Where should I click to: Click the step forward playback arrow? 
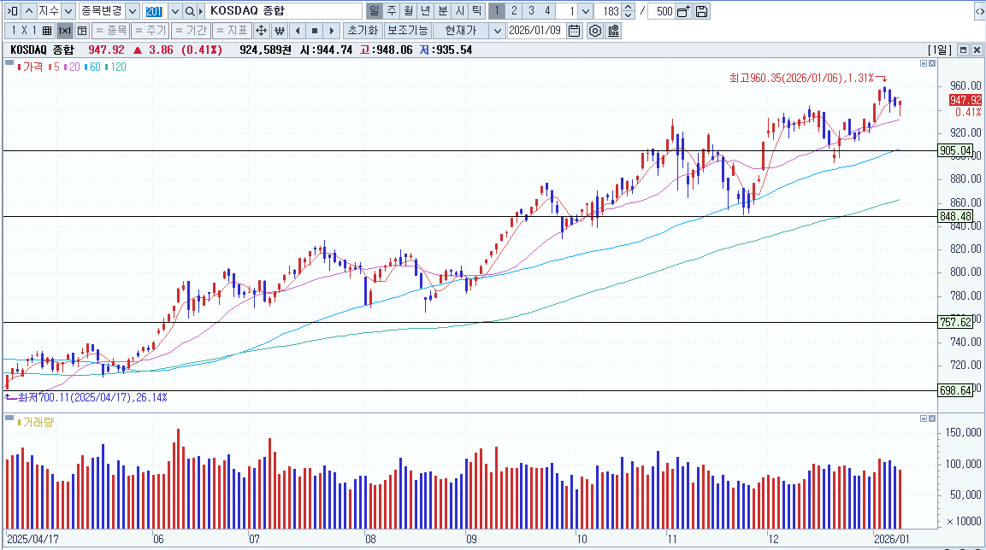(x=332, y=30)
